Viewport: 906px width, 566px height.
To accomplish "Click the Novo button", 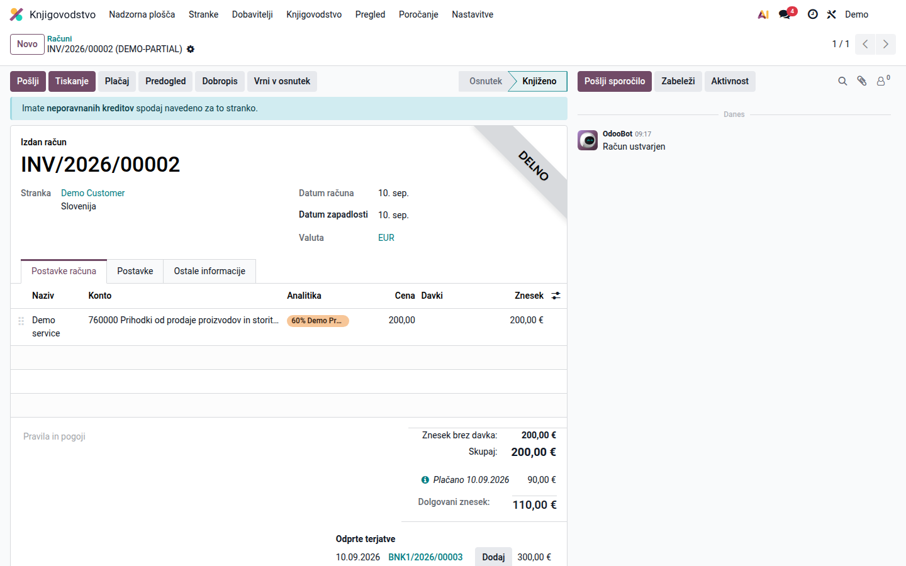I will [x=27, y=44].
